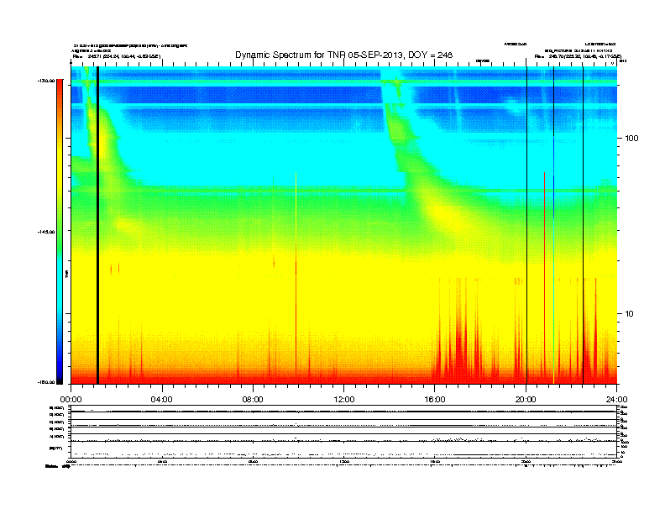Click the thin black vertical line near 22:30
The height and width of the screenshot is (514, 665).
(584, 225)
